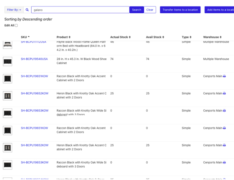Open second SH-BCPU19653KOW SKU link
The image size is (234, 180).
click(x=35, y=162)
